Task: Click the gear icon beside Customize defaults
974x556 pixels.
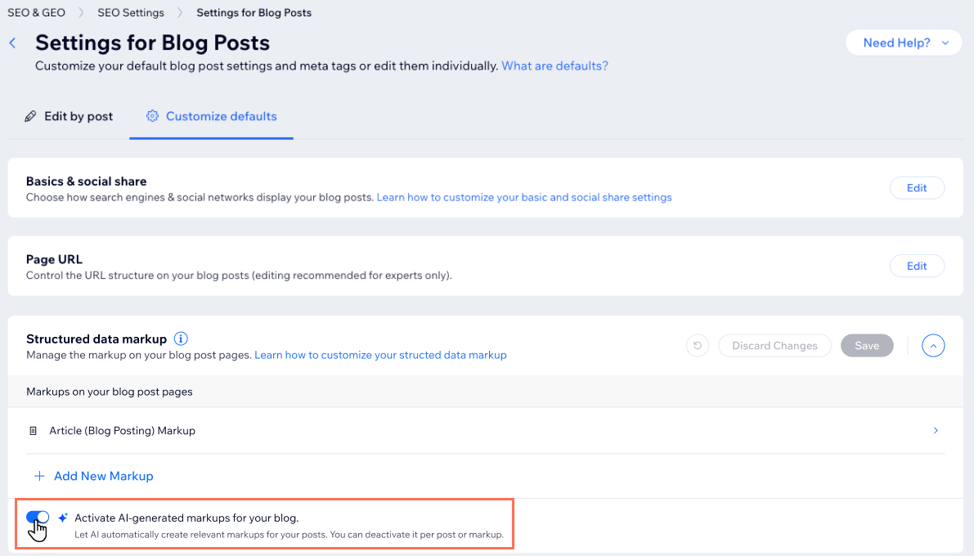Action: coord(152,116)
